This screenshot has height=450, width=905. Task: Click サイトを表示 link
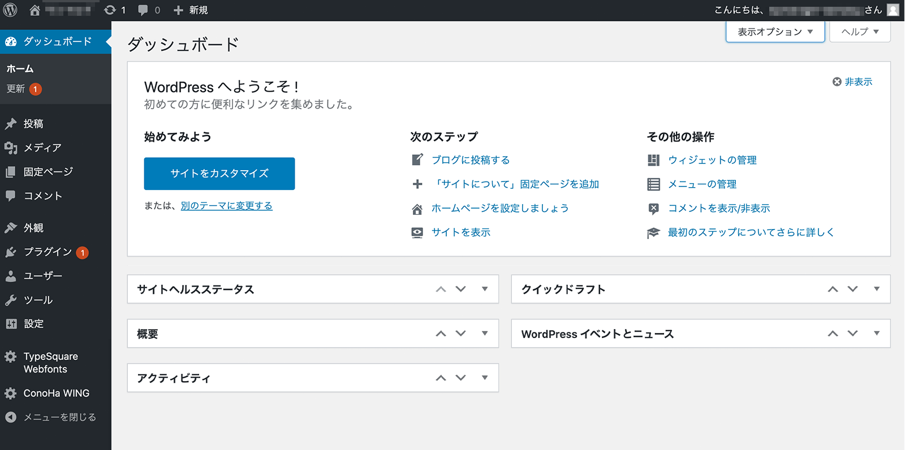pyautogui.click(x=461, y=232)
